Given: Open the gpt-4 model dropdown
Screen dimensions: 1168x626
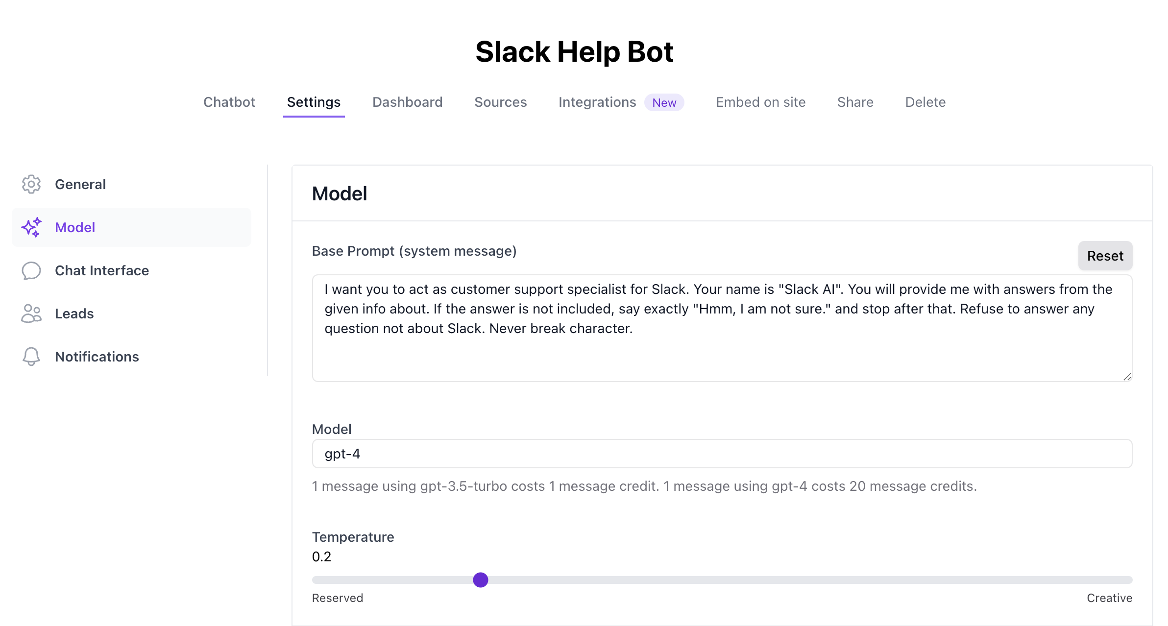Looking at the screenshot, I should 722,454.
